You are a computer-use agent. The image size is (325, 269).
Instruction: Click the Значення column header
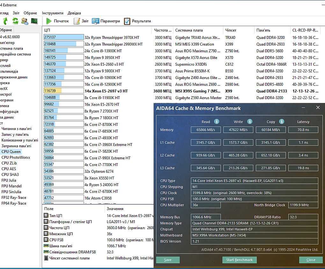(x=115, y=209)
